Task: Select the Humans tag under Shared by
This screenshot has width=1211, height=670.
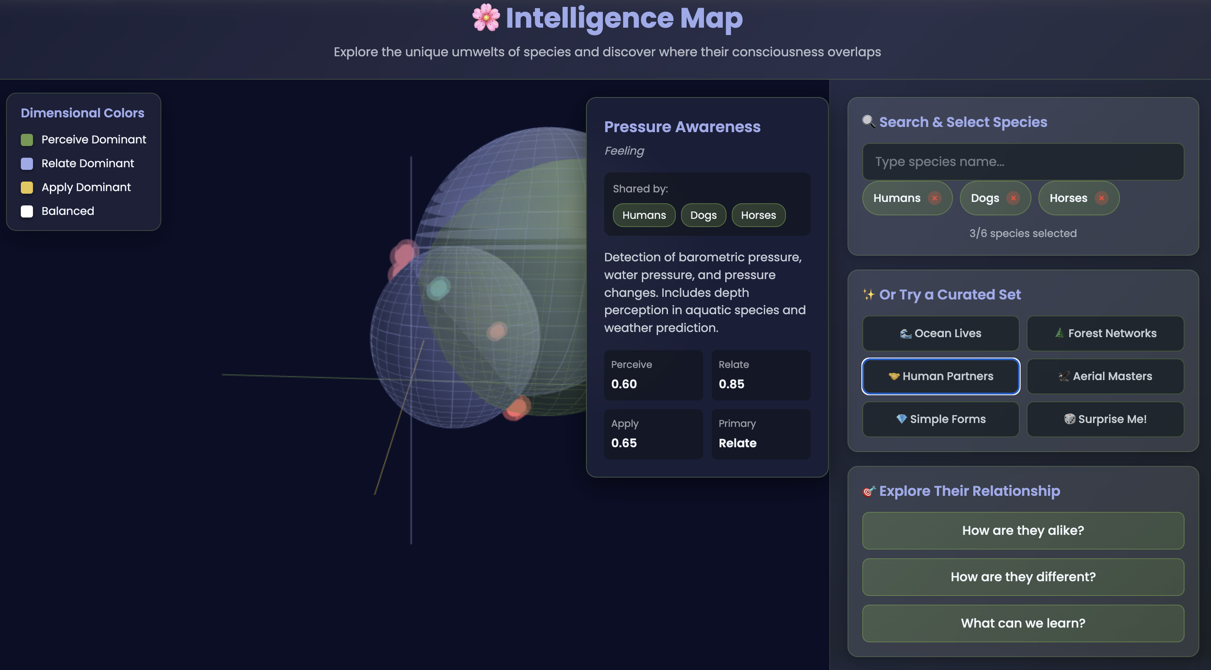Action: tap(644, 215)
